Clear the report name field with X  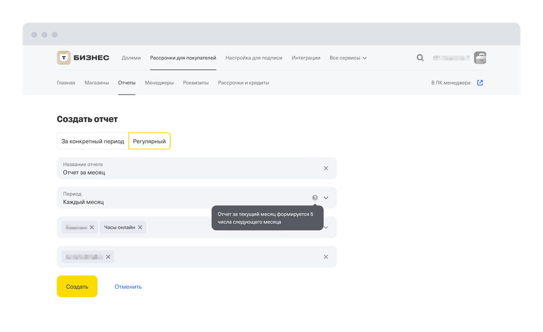point(326,168)
